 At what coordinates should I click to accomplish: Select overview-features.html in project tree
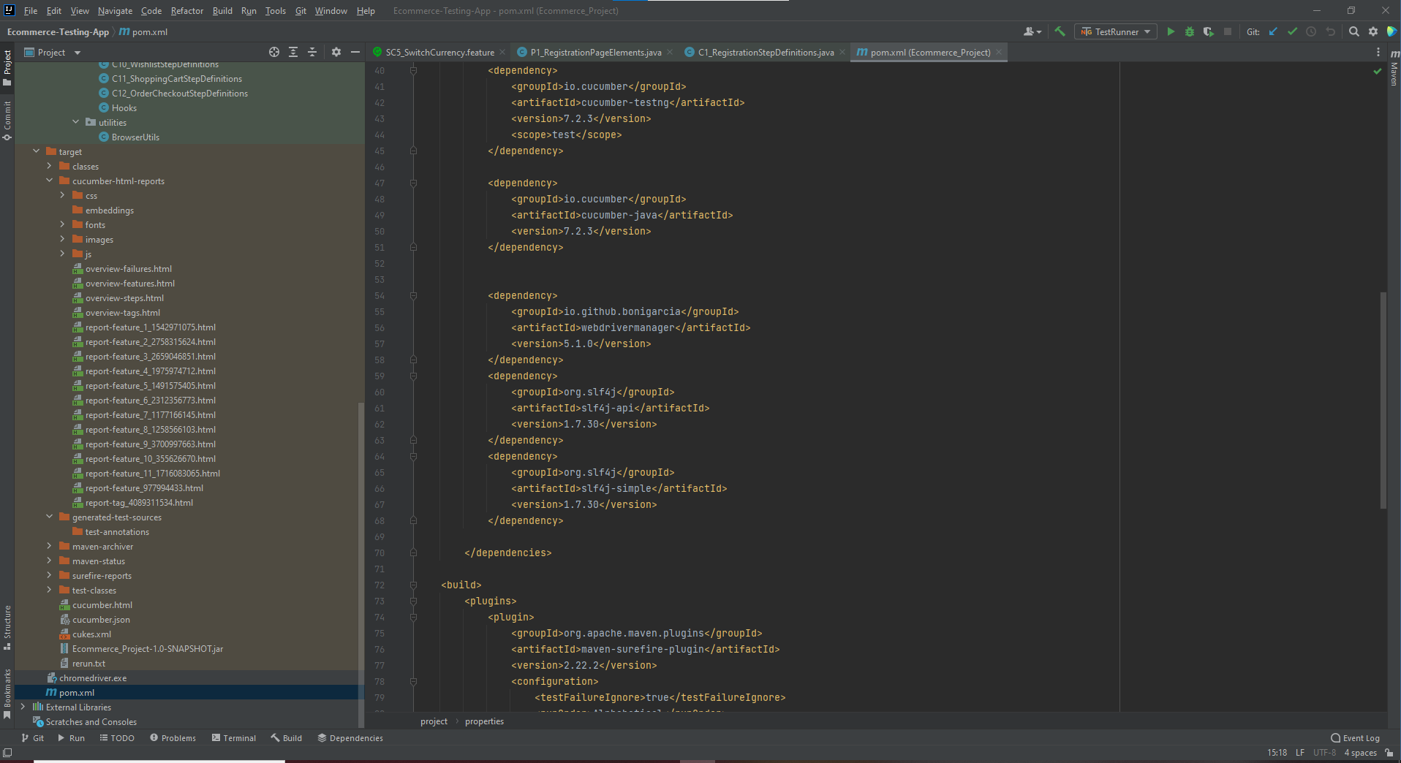pos(130,283)
